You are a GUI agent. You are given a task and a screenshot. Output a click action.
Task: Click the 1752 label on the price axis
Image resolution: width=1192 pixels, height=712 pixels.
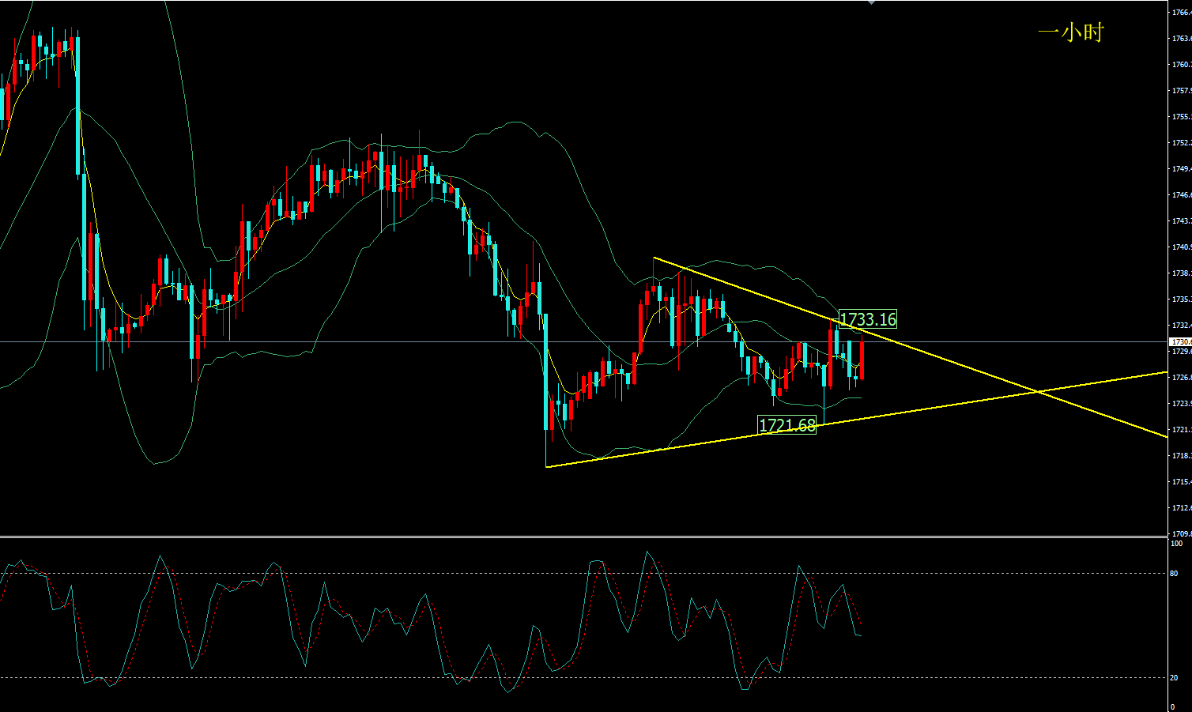point(1180,143)
